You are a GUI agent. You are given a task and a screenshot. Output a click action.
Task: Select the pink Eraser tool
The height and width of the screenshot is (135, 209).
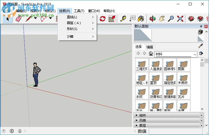coord(19,19)
